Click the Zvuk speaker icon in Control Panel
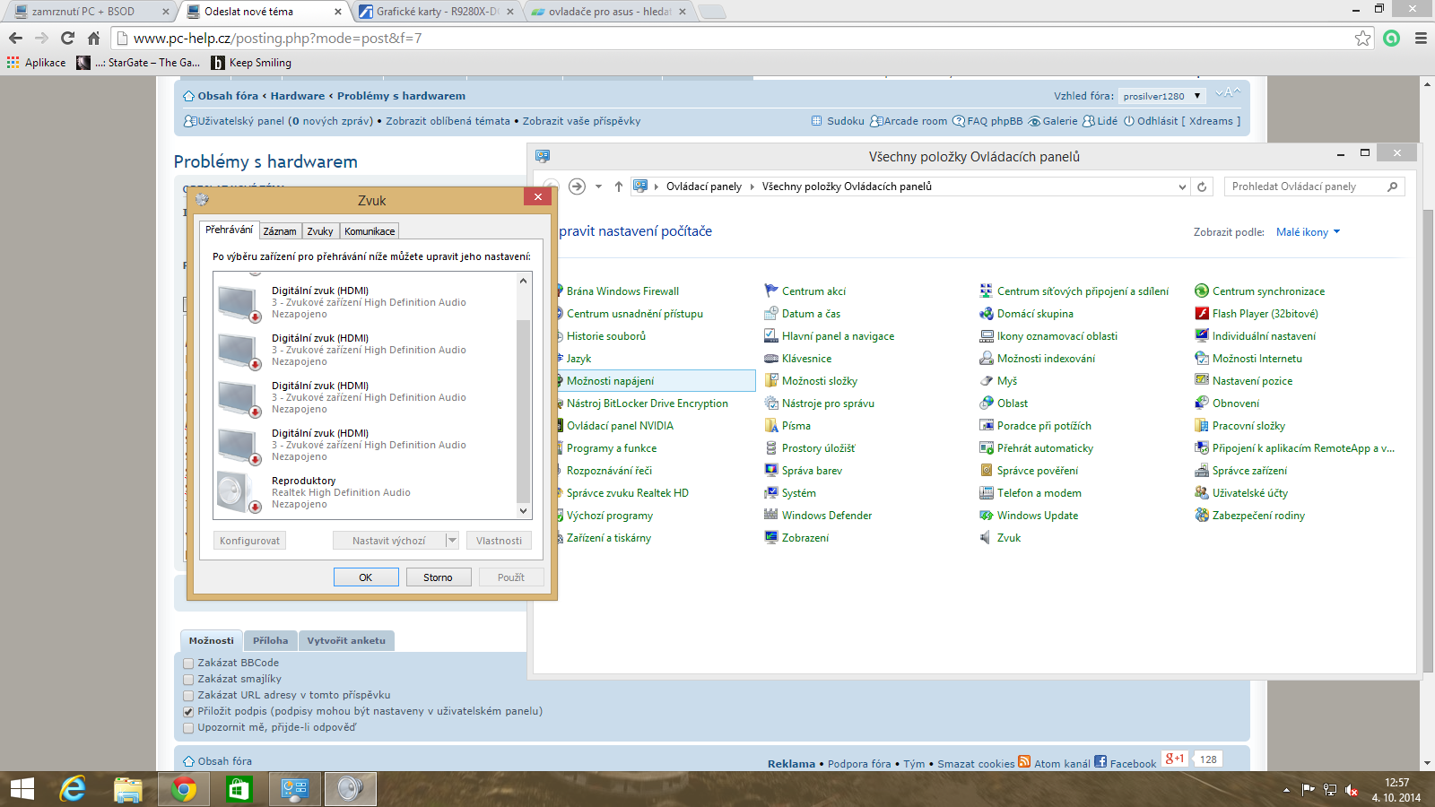The image size is (1435, 807). coord(987,538)
